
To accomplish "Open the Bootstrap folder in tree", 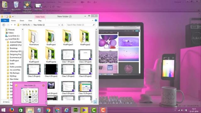I will [x=14, y=48].
